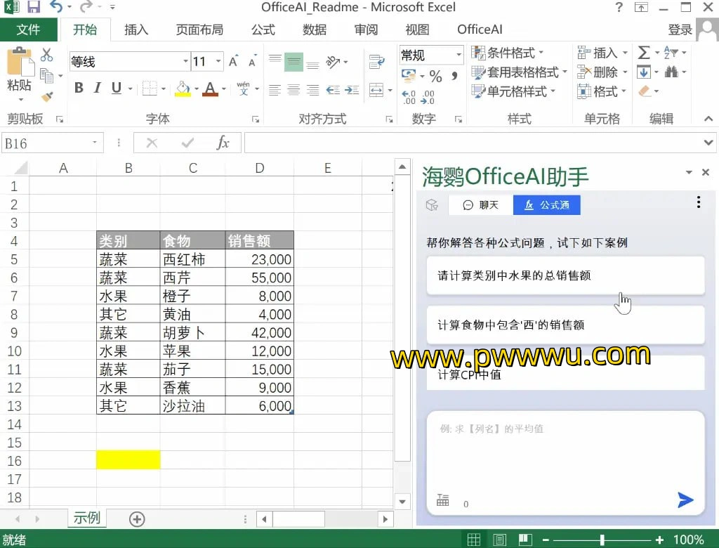
Task: Select the 聊天 chat tab
Action: (x=480, y=204)
